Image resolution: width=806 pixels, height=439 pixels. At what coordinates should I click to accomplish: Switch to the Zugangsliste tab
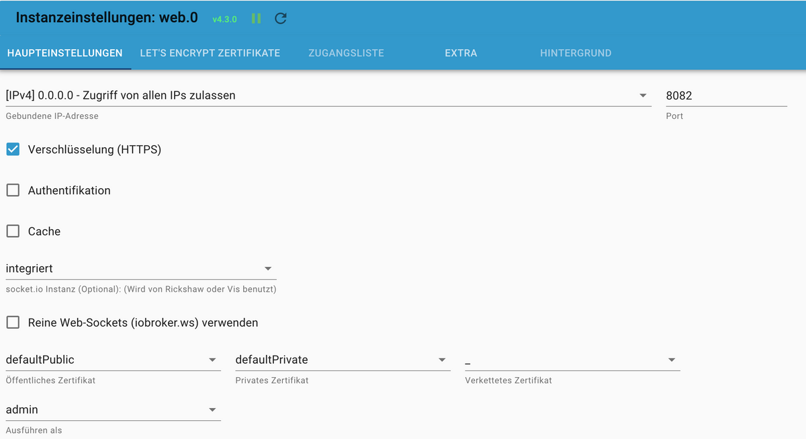pyautogui.click(x=346, y=52)
